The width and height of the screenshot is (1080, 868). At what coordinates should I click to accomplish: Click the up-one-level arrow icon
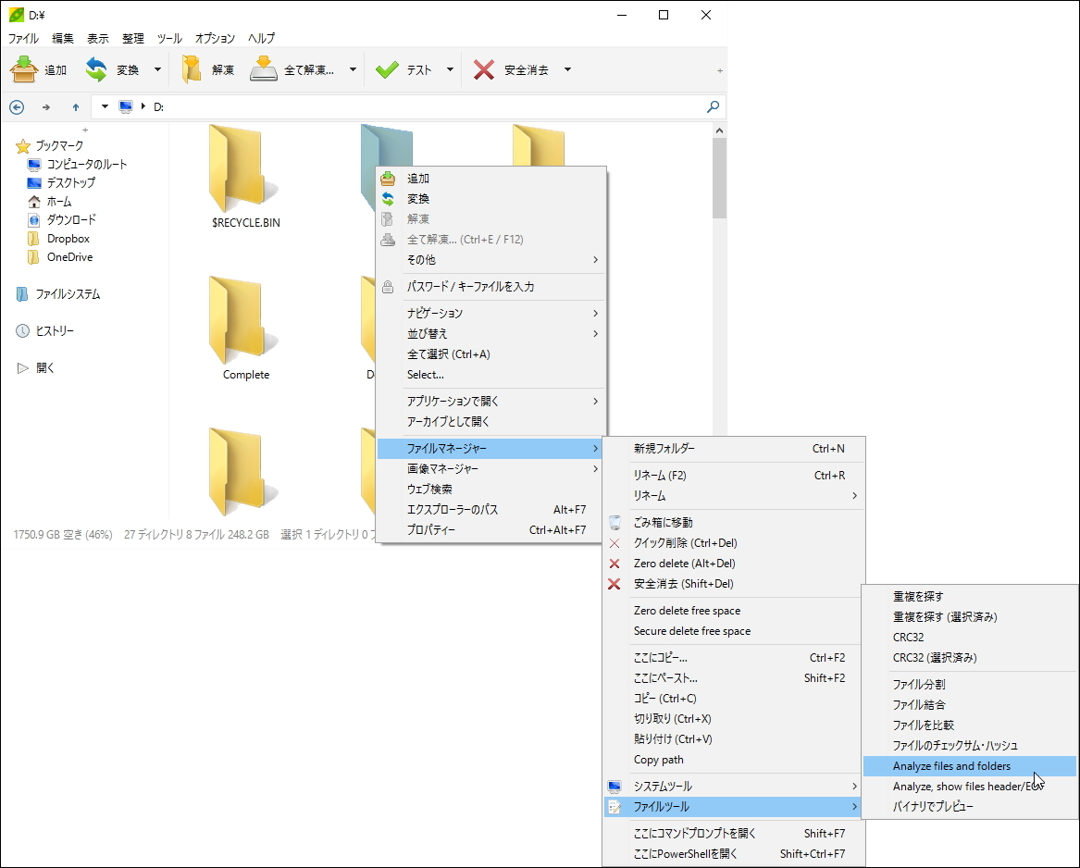tap(76, 106)
